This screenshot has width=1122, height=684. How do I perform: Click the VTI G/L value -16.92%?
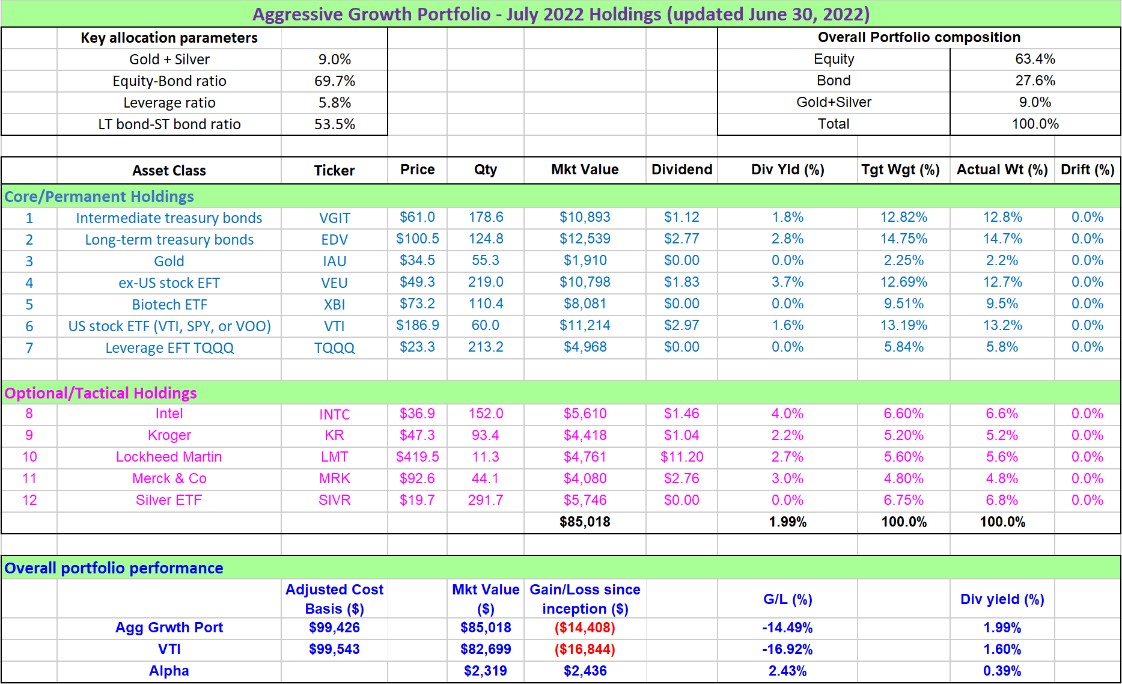tap(787, 650)
